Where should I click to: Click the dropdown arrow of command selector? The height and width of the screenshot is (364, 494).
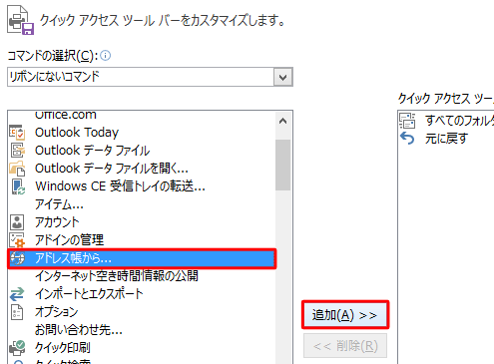[283, 77]
